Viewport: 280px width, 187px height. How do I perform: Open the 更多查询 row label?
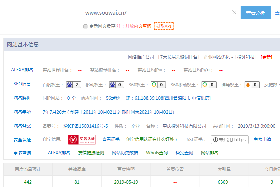[x=22, y=153]
